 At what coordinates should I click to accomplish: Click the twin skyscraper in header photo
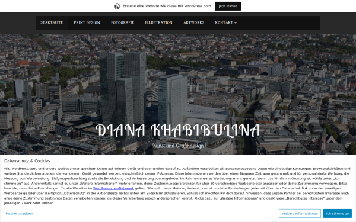click(x=123, y=88)
